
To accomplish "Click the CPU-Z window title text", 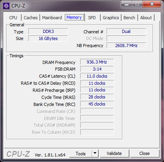I will (18, 6).
